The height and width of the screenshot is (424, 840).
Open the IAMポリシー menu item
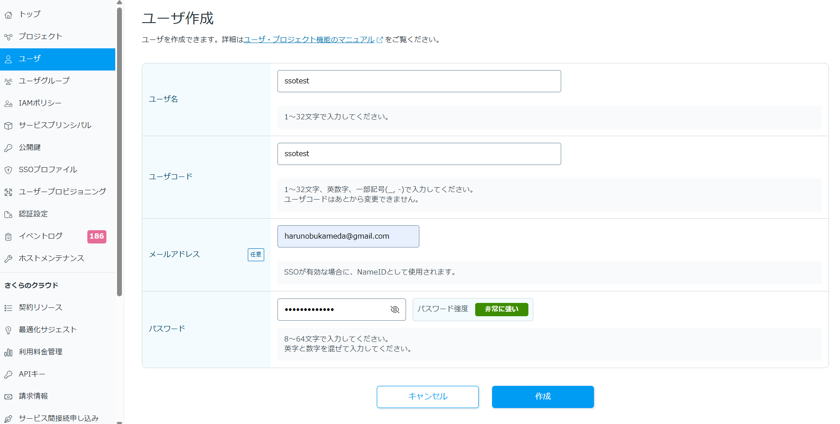point(40,103)
